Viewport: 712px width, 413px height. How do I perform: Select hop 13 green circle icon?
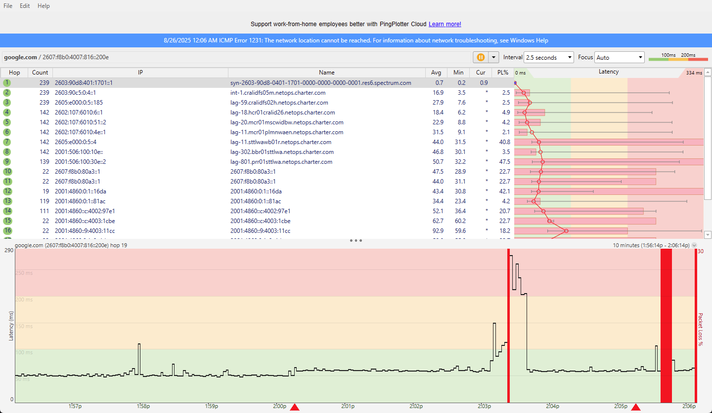pyautogui.click(x=7, y=201)
